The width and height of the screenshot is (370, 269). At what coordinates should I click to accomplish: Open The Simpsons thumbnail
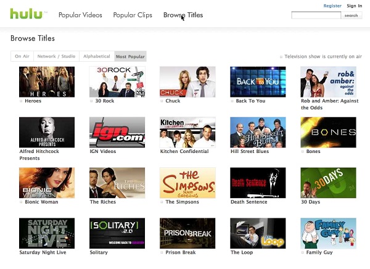pos(187,183)
